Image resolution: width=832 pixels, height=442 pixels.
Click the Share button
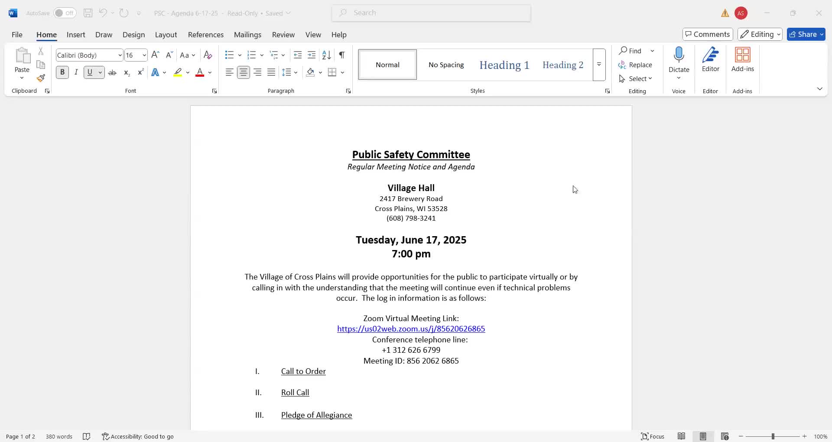(806, 34)
